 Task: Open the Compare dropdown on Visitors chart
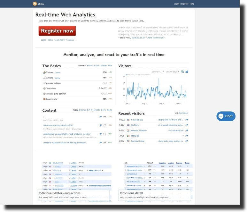(158, 72)
